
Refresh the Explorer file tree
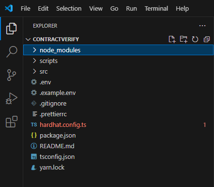click(x=195, y=39)
